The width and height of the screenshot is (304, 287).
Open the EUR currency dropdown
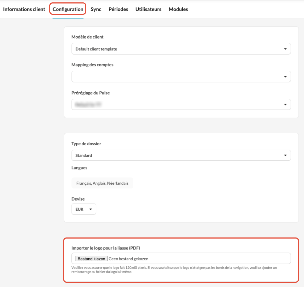pyautogui.click(x=84, y=209)
